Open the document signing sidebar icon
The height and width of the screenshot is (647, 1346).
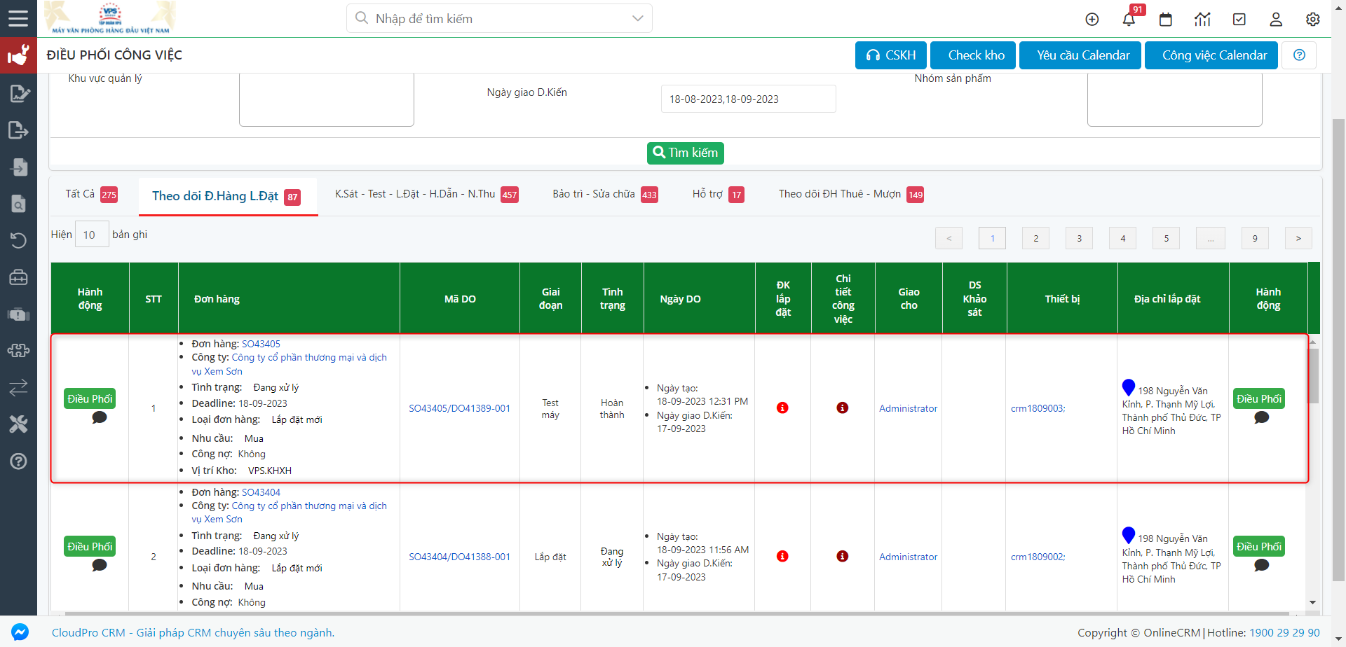18,93
